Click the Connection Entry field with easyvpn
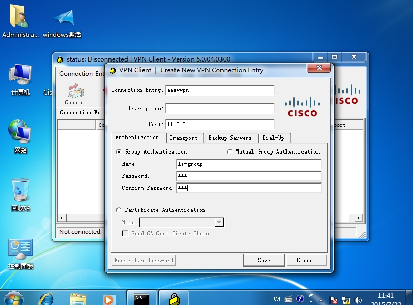This screenshot has width=413, height=305. click(x=220, y=90)
